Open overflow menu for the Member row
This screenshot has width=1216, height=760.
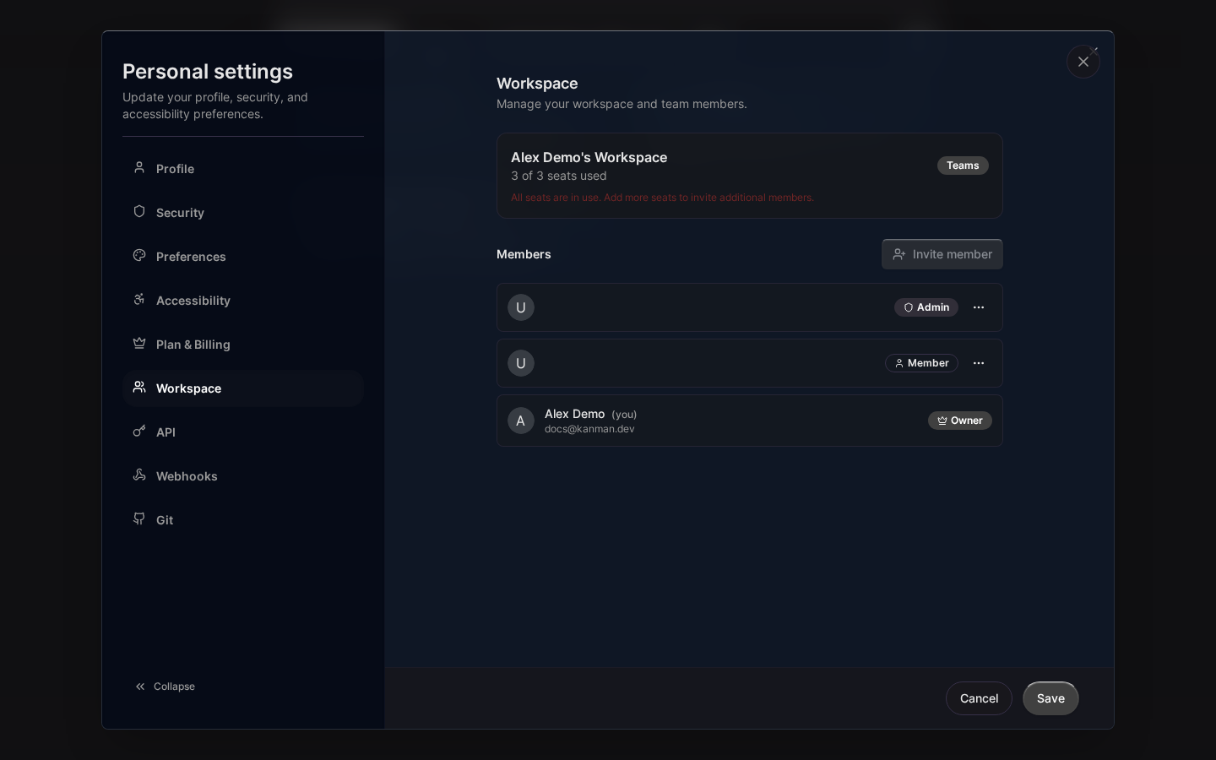[x=979, y=363]
